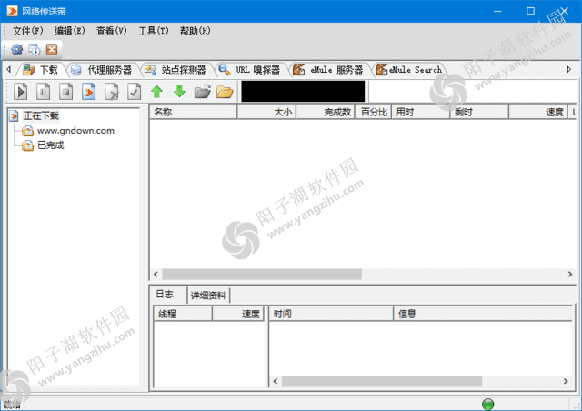Select the 正在下载 tree node
This screenshot has height=411, width=582.
tap(41, 116)
